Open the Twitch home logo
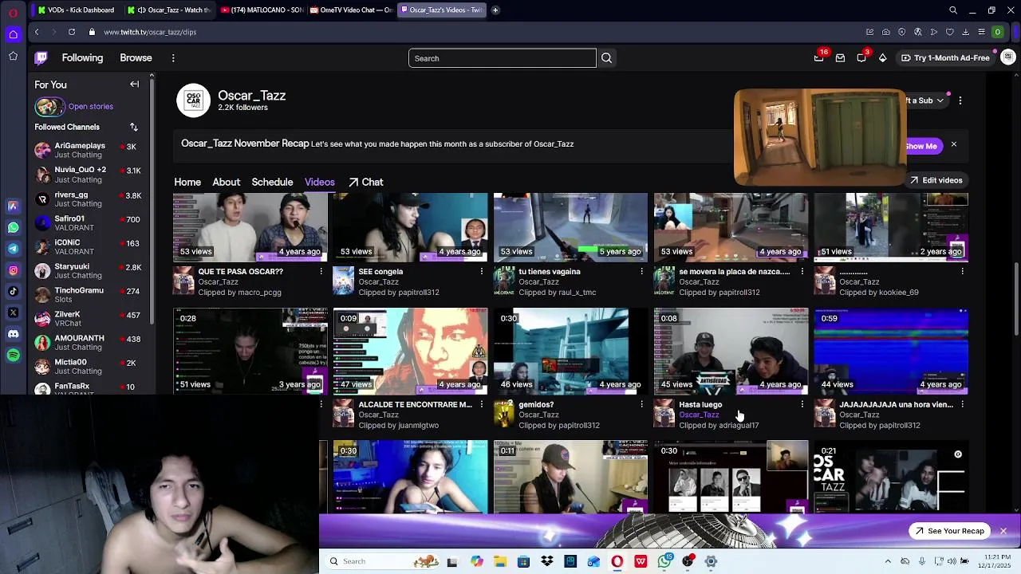The height and width of the screenshot is (574, 1021). point(41,57)
